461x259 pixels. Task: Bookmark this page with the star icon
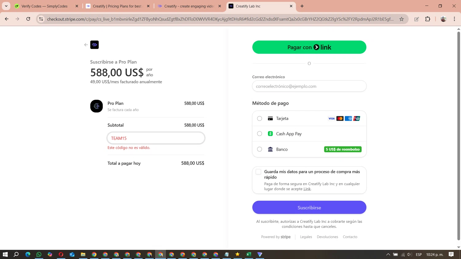click(401, 19)
